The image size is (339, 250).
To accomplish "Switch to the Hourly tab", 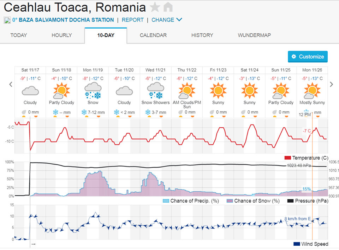I will [62, 35].
